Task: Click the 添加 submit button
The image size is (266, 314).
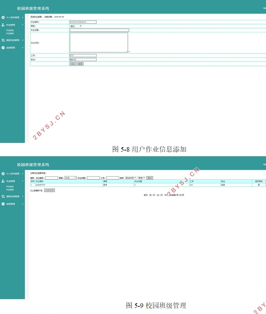Action: point(73,64)
